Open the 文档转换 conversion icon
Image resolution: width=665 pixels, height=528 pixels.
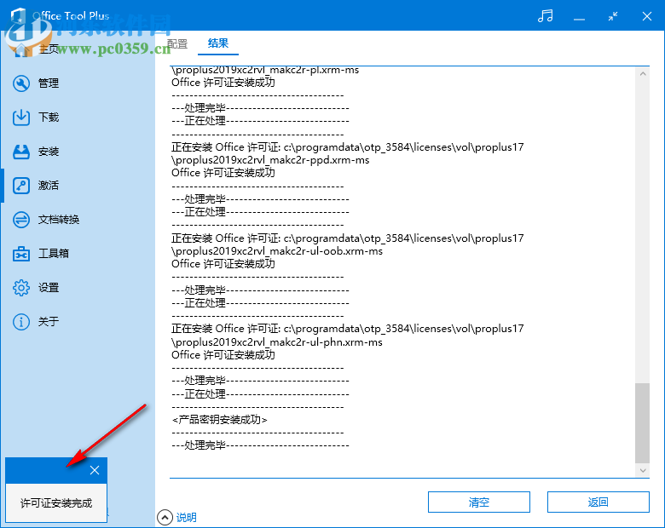(20, 220)
